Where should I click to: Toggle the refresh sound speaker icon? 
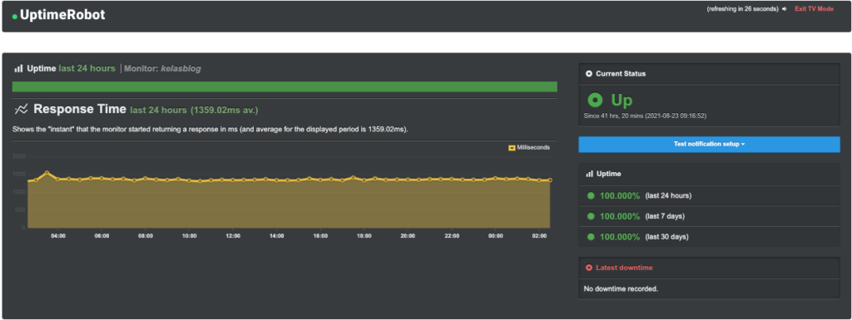pos(784,9)
